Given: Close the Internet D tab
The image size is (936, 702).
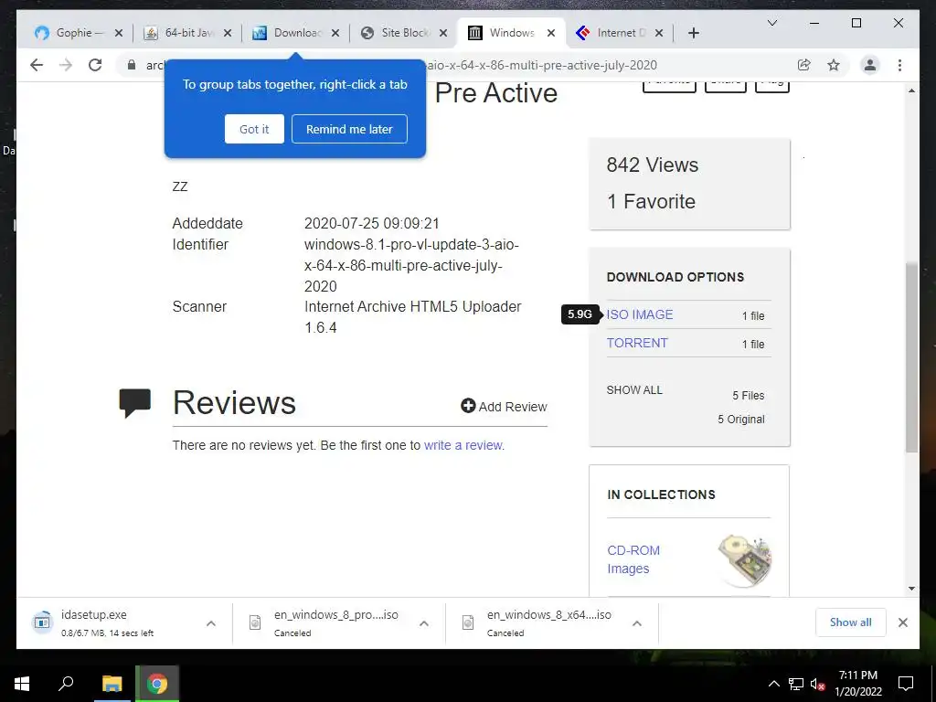Looking at the screenshot, I should (x=659, y=33).
